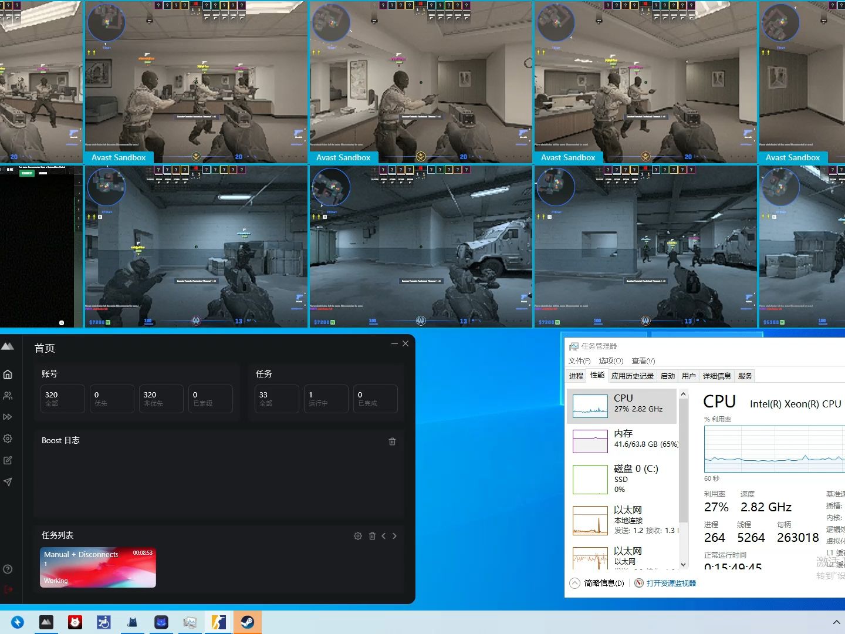The height and width of the screenshot is (634, 845).
Task: Click the 5264 threads value
Action: (x=751, y=538)
